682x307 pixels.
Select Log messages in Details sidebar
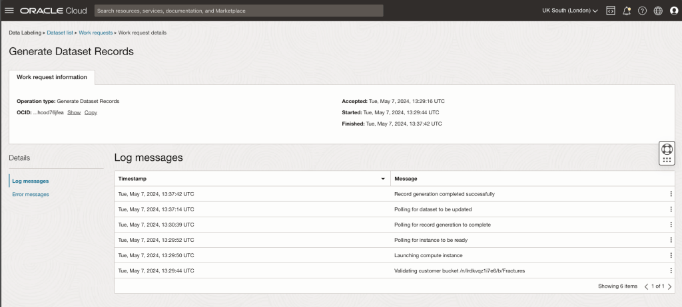tap(31, 181)
